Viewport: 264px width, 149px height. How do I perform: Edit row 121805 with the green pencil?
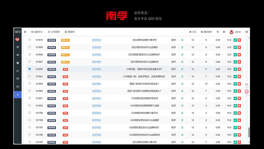click(x=235, y=69)
